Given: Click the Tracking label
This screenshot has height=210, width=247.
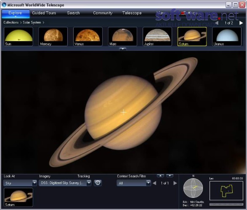Looking at the screenshot, I should pos(83,176).
